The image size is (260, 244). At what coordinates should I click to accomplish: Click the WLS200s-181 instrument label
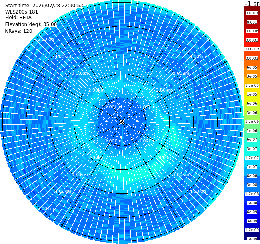(x=22, y=12)
